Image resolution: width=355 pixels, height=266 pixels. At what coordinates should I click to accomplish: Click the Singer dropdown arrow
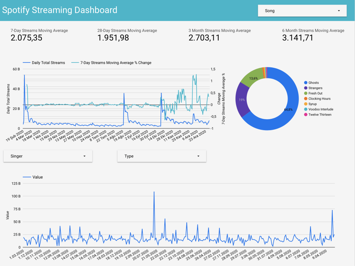(x=84, y=156)
